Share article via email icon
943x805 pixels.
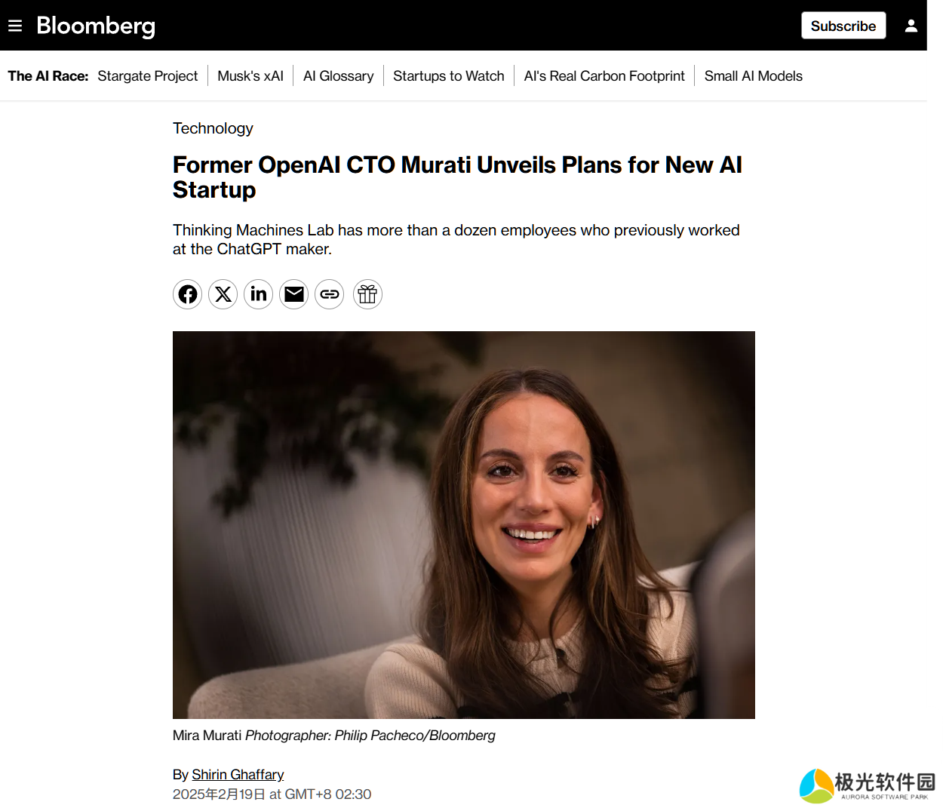click(x=294, y=294)
